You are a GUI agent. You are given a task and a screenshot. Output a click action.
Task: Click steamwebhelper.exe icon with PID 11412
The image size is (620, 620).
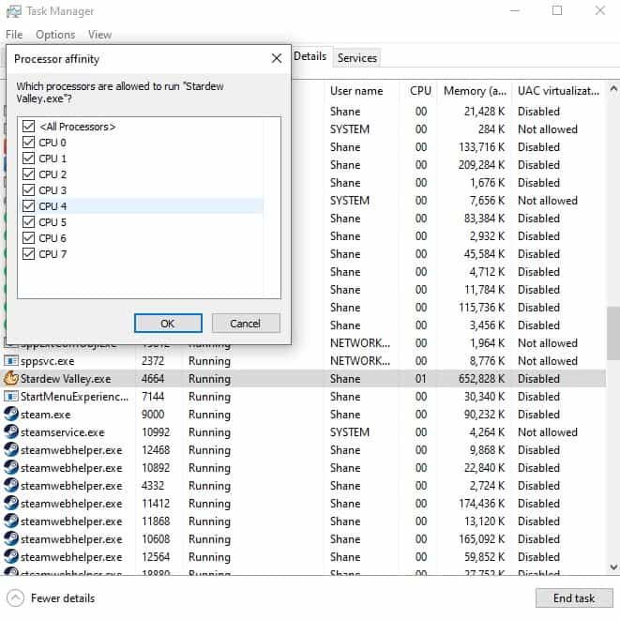[x=10, y=503]
